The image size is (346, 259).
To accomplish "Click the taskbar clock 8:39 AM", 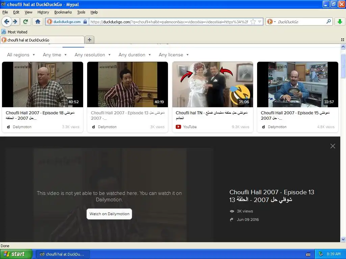I will pos(333,254).
